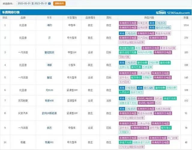192x150 pixels.
Task: Click the complaint count 183
Action: (x=186, y=52)
